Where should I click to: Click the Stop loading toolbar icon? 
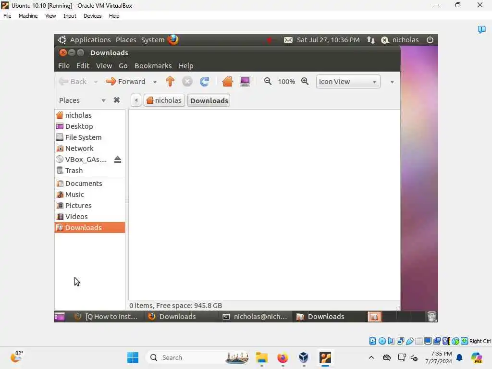pos(187,82)
